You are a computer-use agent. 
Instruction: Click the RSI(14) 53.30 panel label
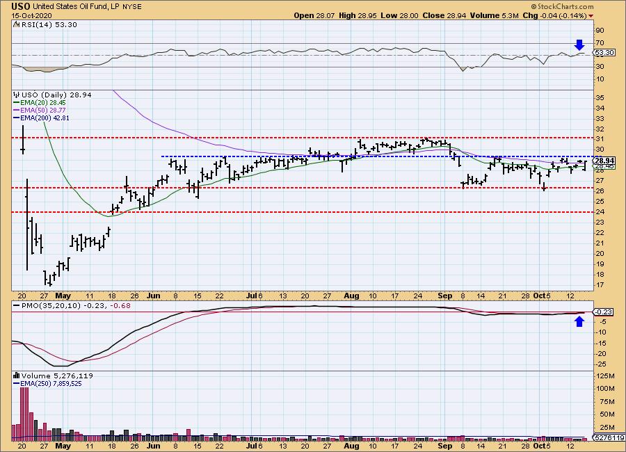[x=49, y=24]
